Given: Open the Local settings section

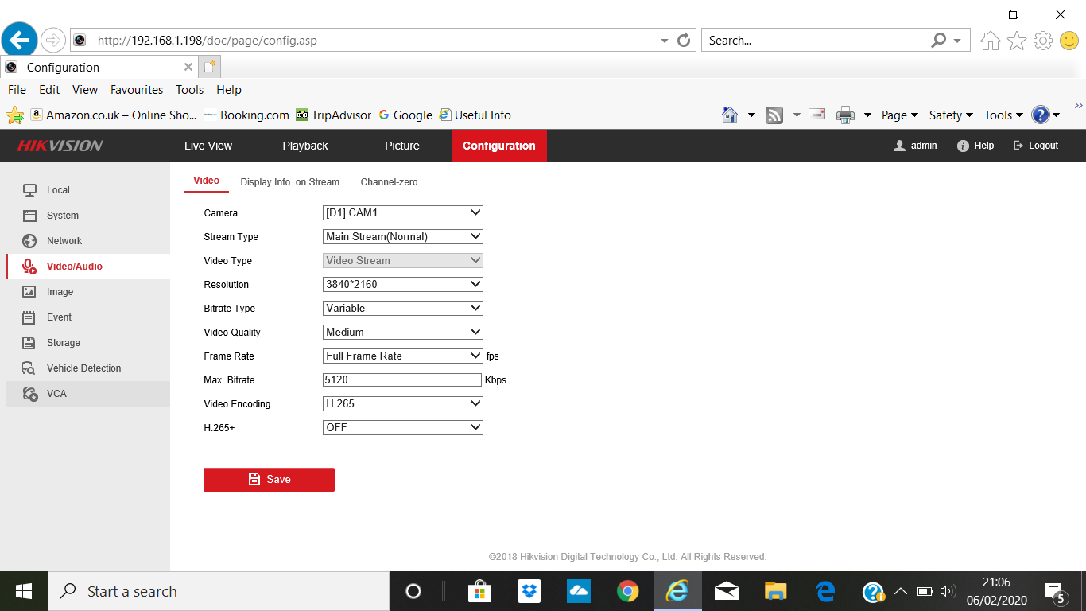Looking at the screenshot, I should [57, 189].
